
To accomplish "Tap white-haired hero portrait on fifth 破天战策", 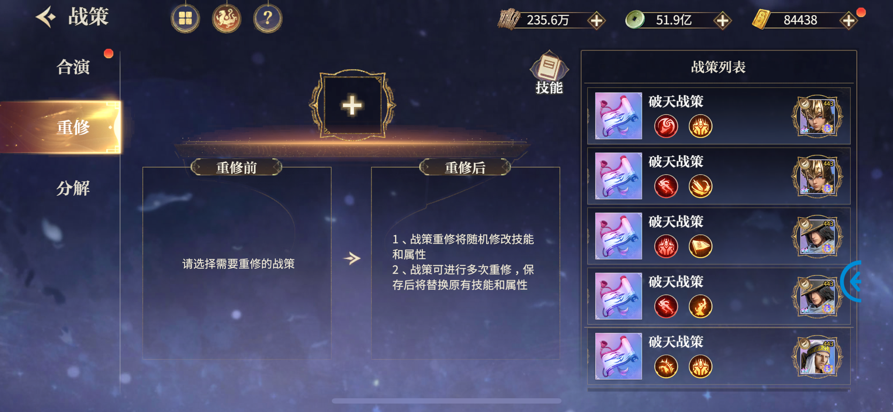I will (817, 356).
